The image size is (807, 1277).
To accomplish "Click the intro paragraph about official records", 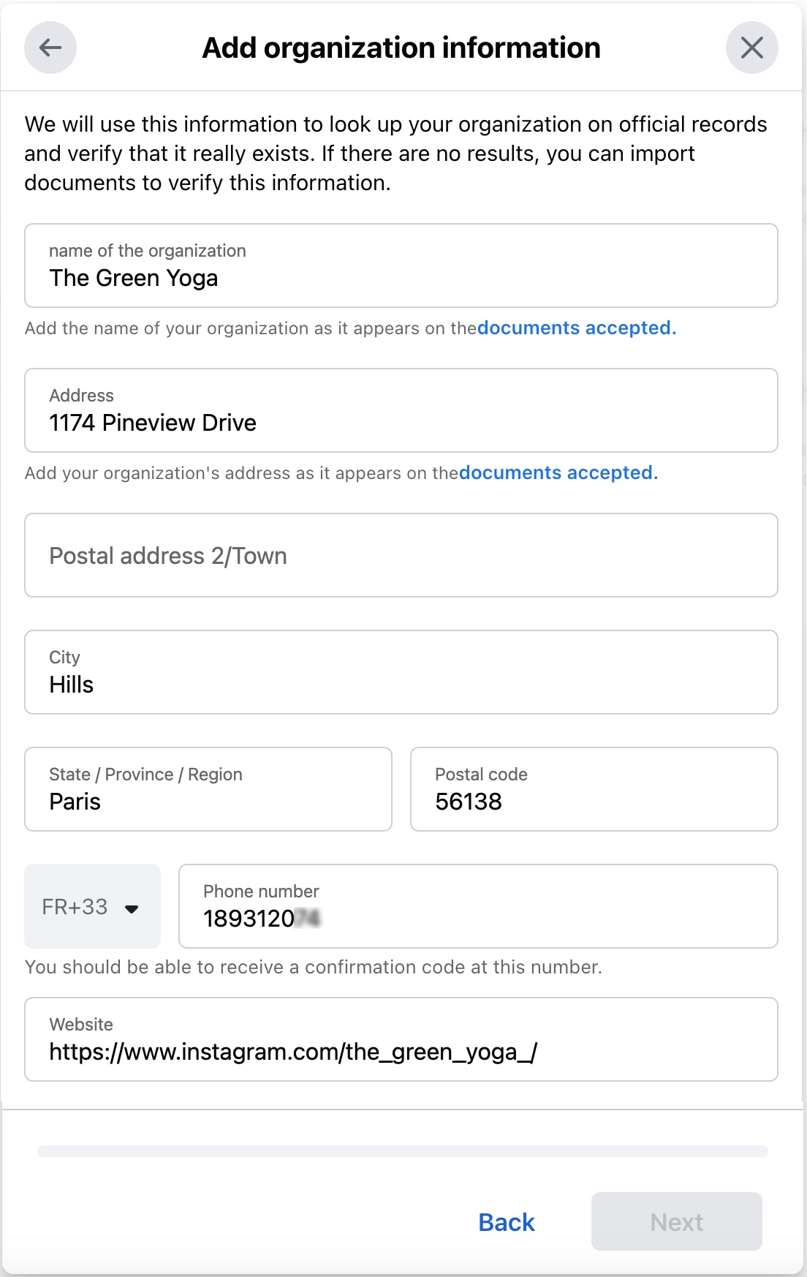I will 395,154.
